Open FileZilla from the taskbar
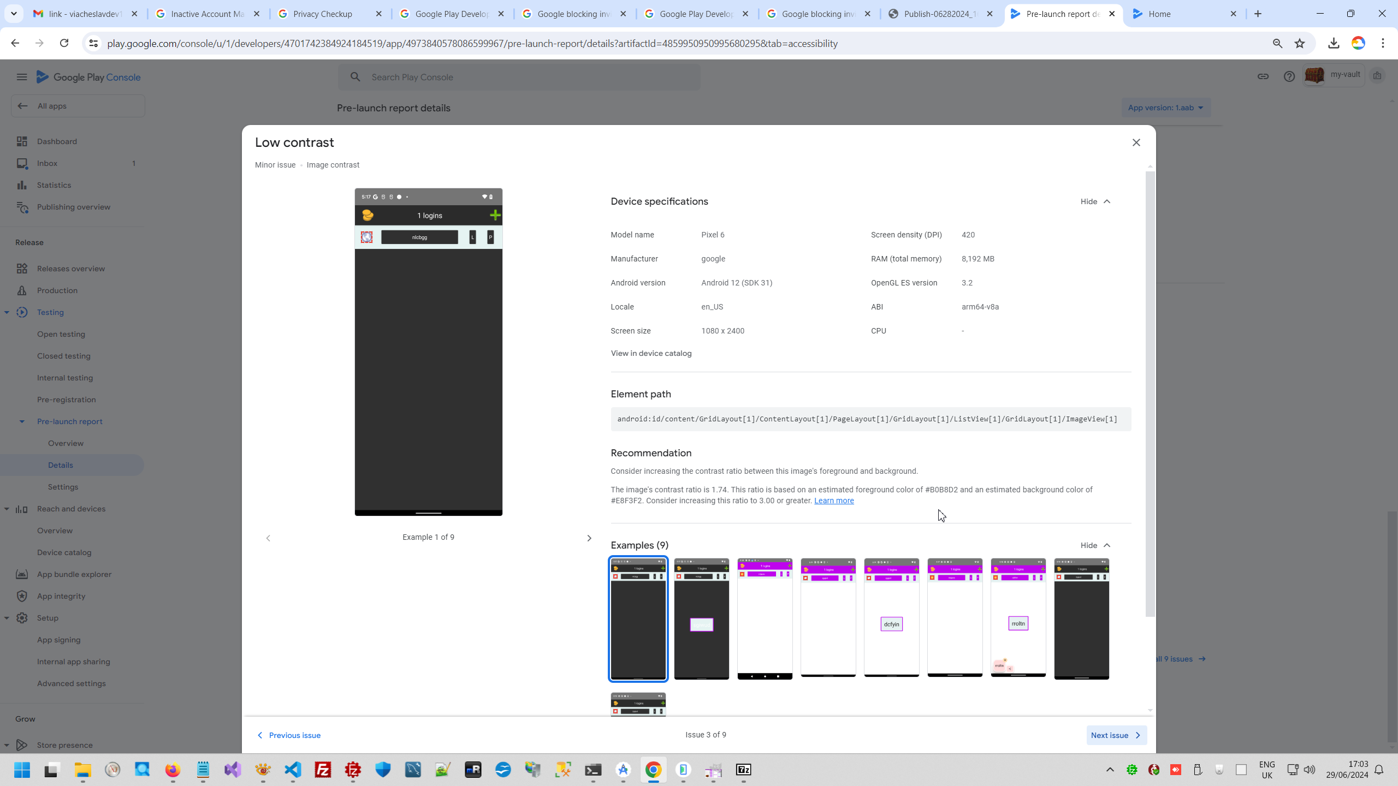1398x786 pixels. 323,770
